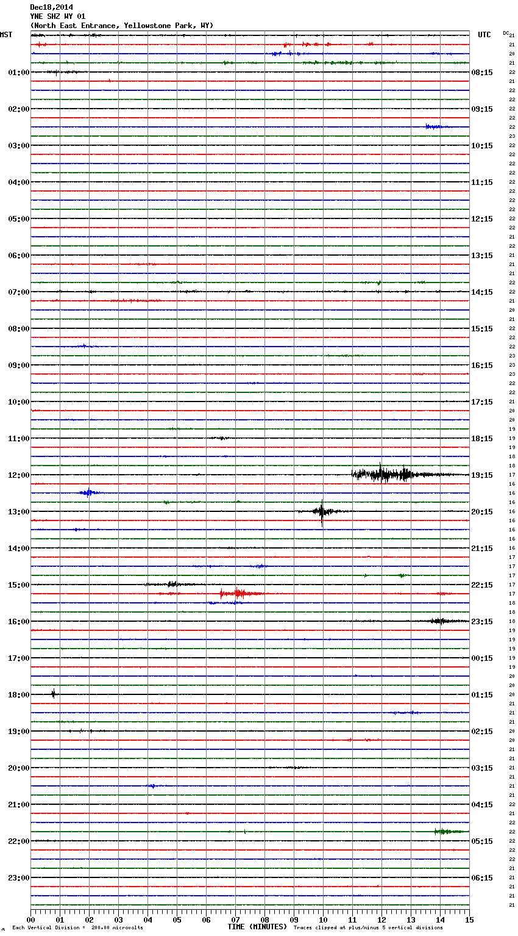
Task: Click the "15:00" MST time label
Action: tap(19, 585)
